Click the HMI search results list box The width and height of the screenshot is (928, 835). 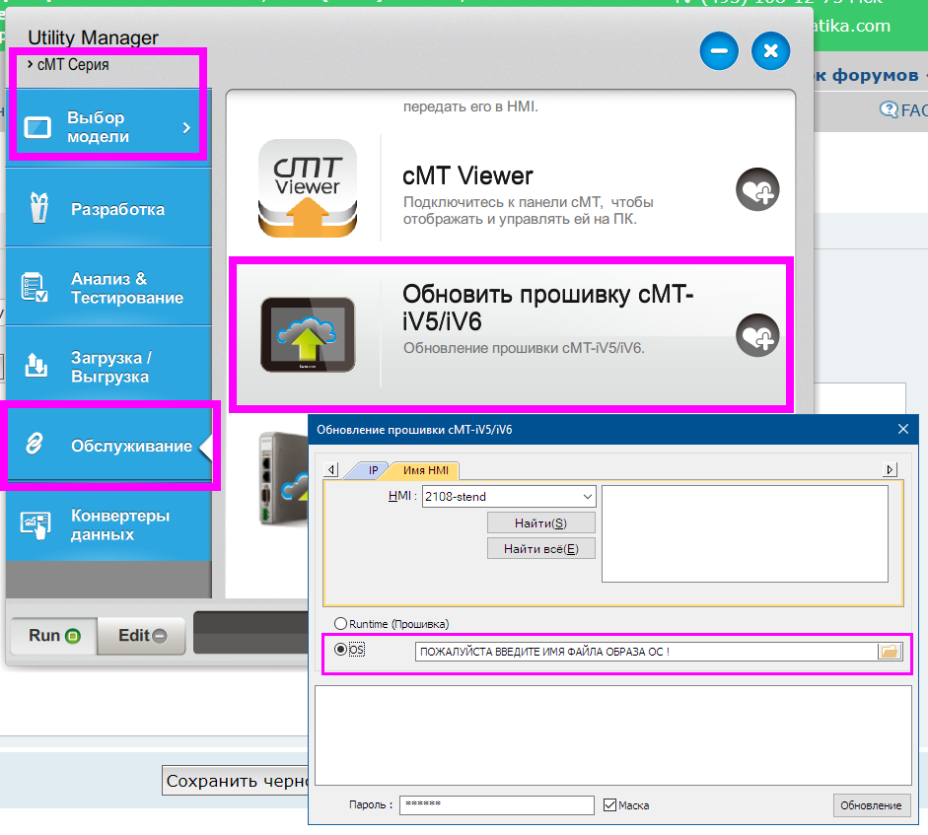coord(745,533)
